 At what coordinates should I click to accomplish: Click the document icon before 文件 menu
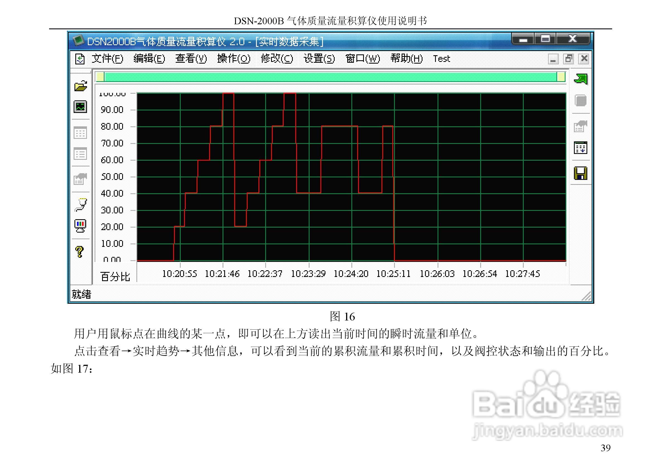click(x=80, y=59)
